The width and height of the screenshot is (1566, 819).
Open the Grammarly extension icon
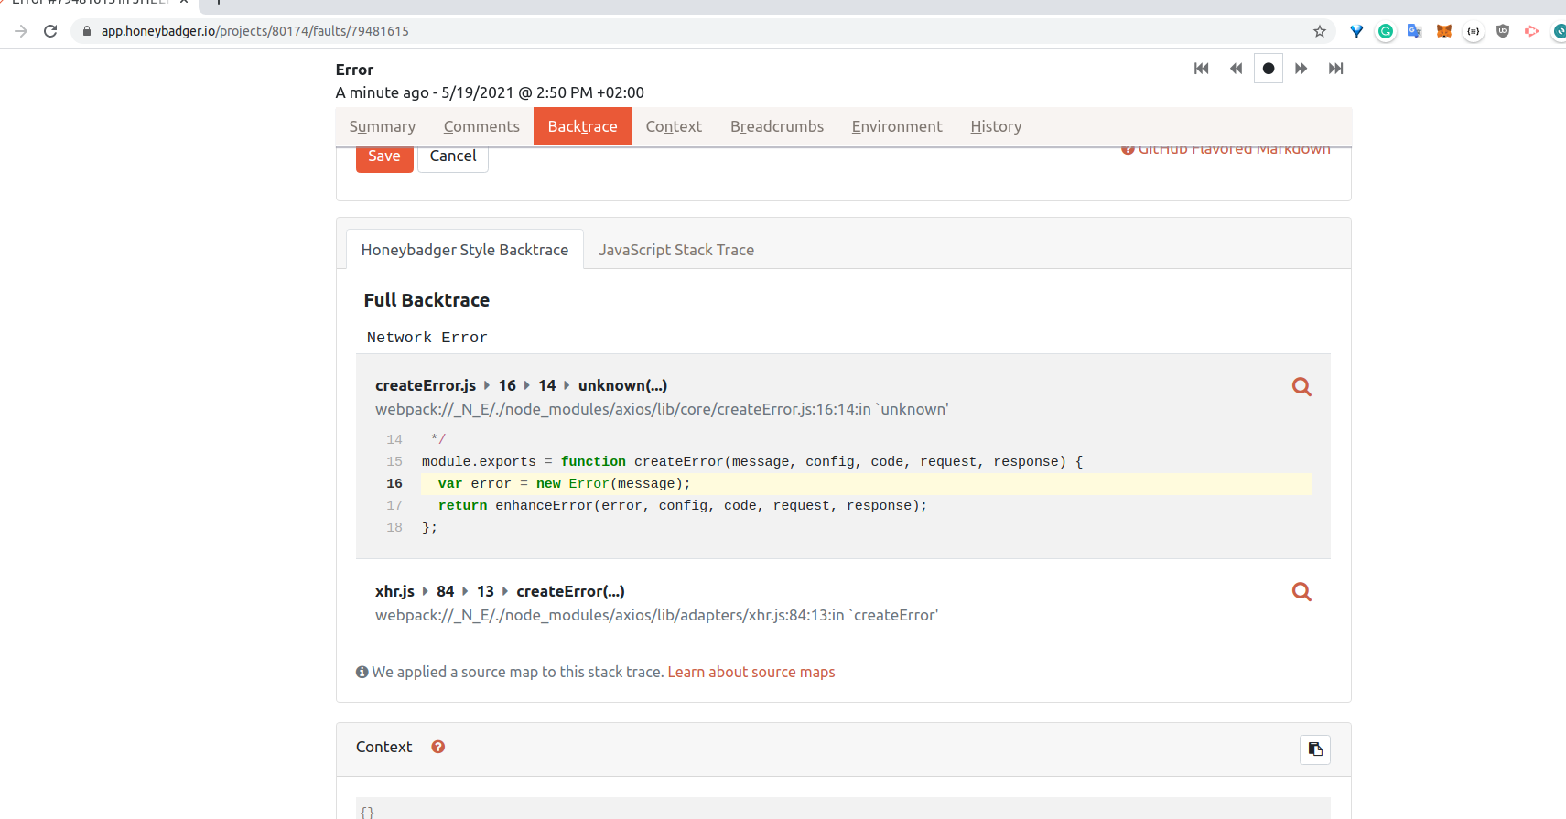point(1386,31)
